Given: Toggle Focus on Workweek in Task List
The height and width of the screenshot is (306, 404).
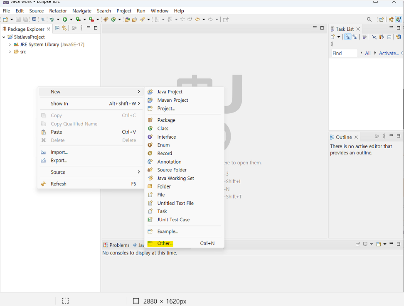Looking at the screenshot, I should click(x=365, y=37).
